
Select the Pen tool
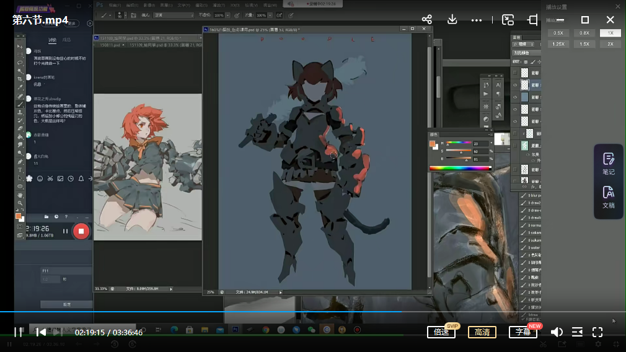click(20, 162)
